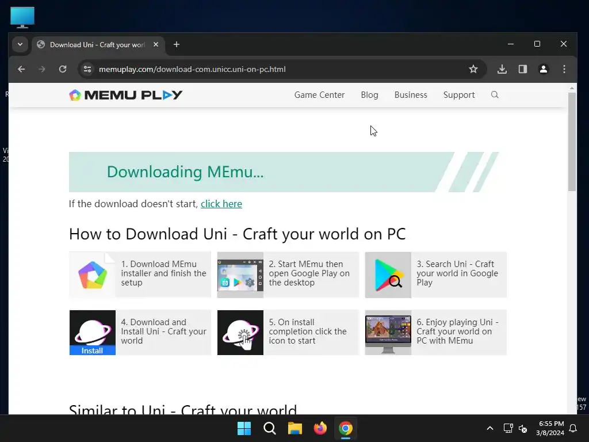Click the page vertical scrollbar thumb
Image resolution: width=589 pixels, height=442 pixels.
572,142
